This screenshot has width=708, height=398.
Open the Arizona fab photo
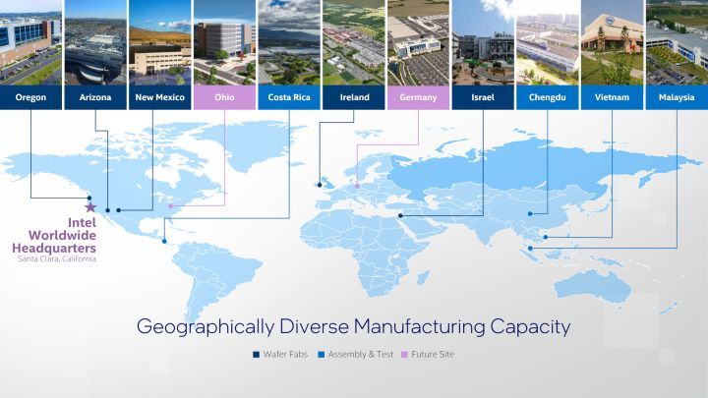click(x=95, y=42)
